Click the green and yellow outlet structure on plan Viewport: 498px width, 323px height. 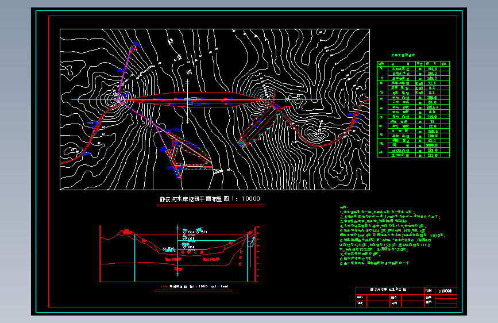tap(242, 144)
